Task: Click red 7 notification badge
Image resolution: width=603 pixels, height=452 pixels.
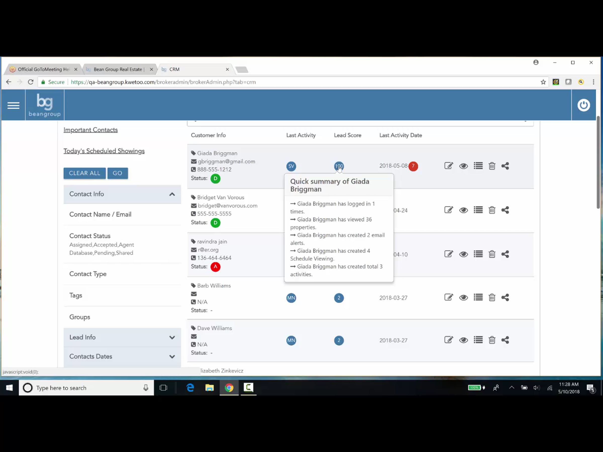Action: pos(413,166)
